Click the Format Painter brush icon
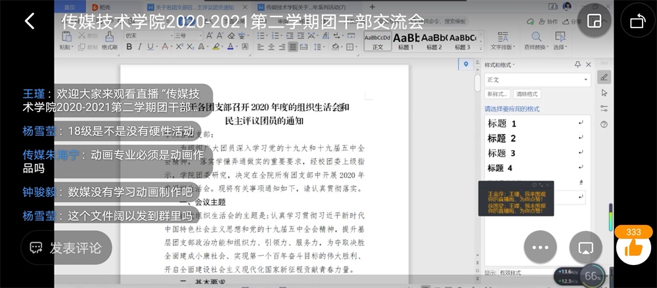This screenshot has width=657, height=288. (109, 39)
